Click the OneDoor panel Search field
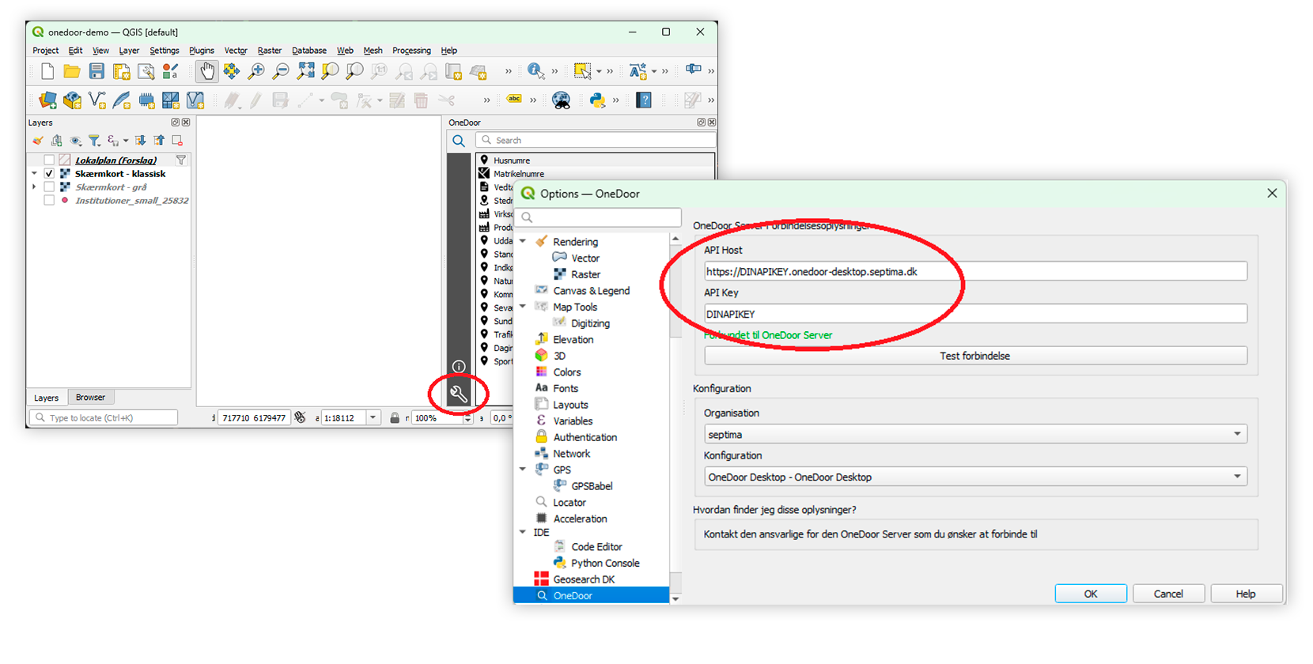This screenshot has width=1313, height=664. (x=596, y=140)
